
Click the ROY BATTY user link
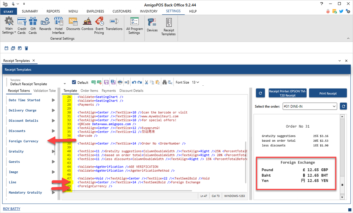(x=12, y=209)
